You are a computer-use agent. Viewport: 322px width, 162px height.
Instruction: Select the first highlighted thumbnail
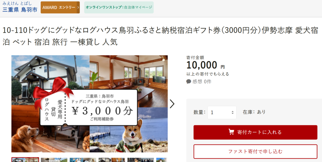pyautogui.click(x=25, y=160)
